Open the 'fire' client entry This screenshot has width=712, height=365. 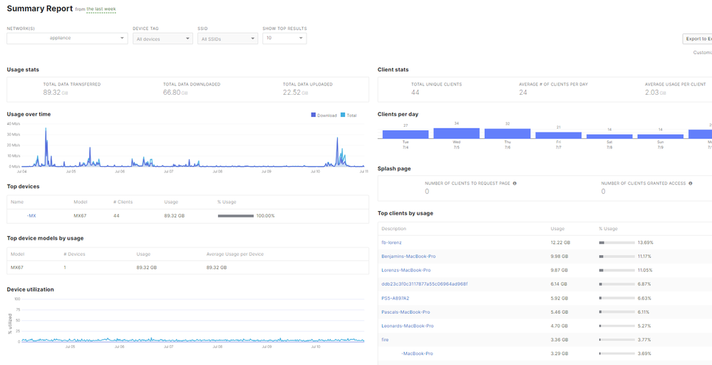385,339
